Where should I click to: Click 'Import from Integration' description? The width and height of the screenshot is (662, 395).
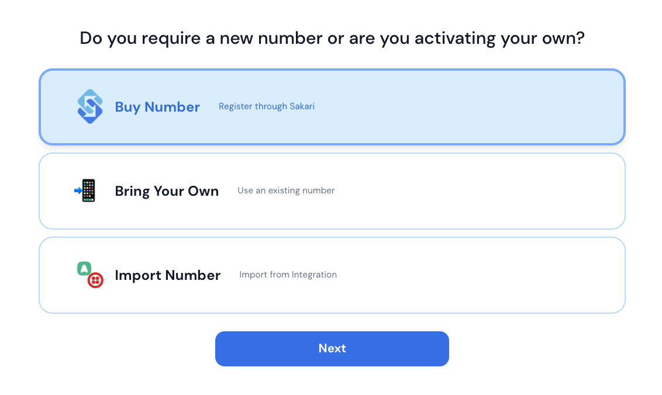[288, 275]
